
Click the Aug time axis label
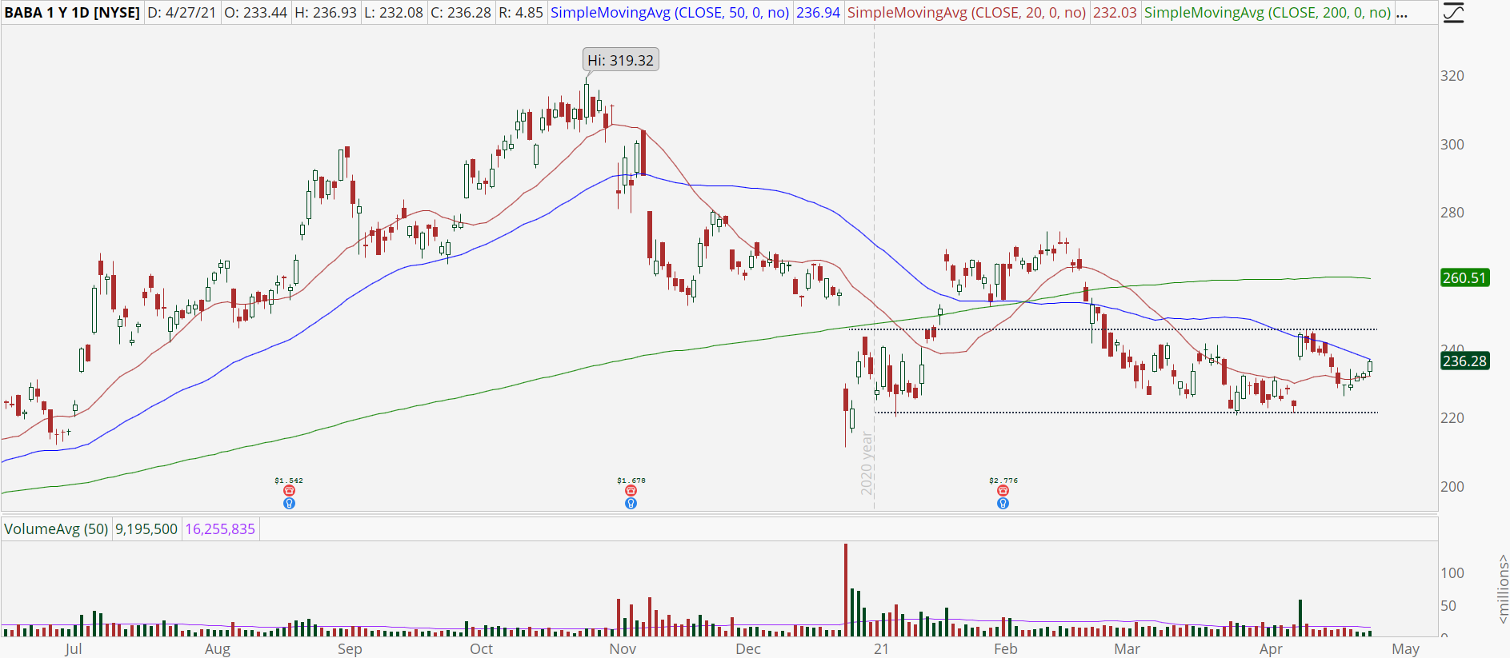218,648
